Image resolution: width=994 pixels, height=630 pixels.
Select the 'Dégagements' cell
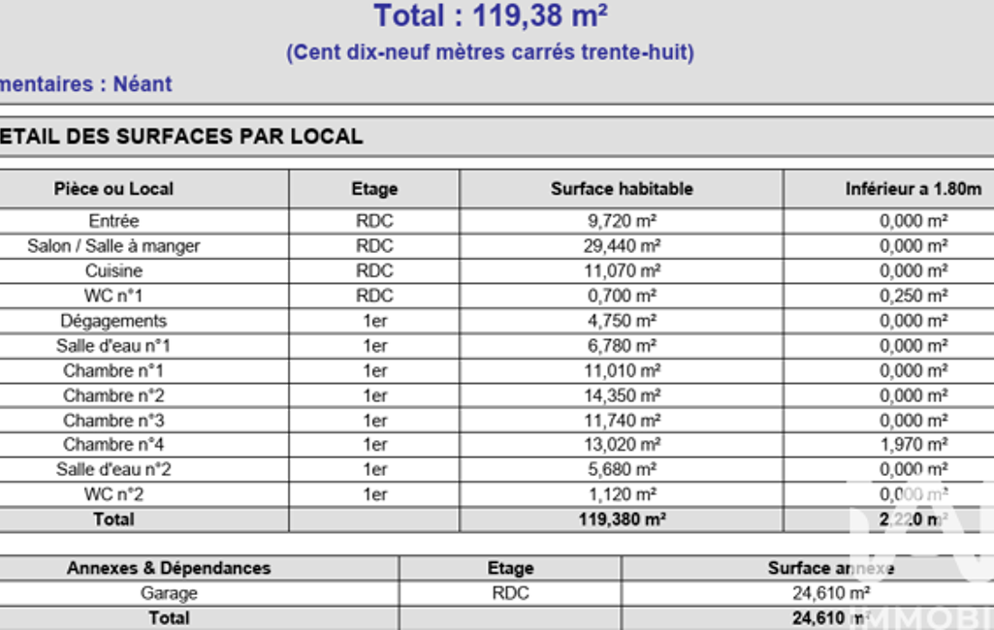[x=113, y=321]
